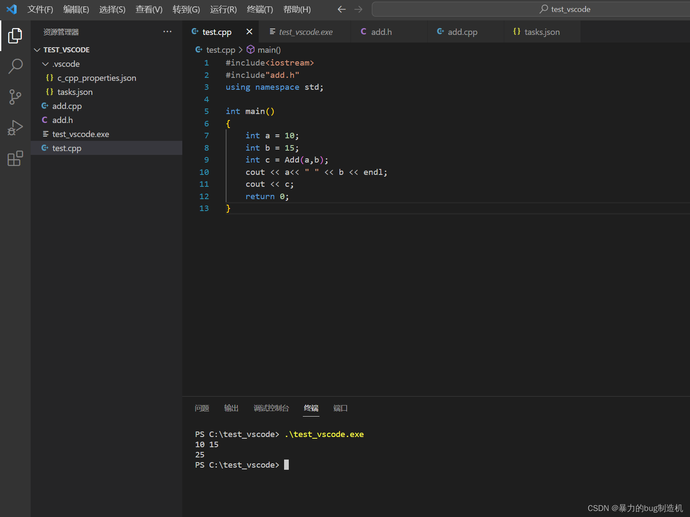Open tasks.json in the explorer tree
Image resolution: width=690 pixels, height=517 pixels.
(x=106, y=92)
